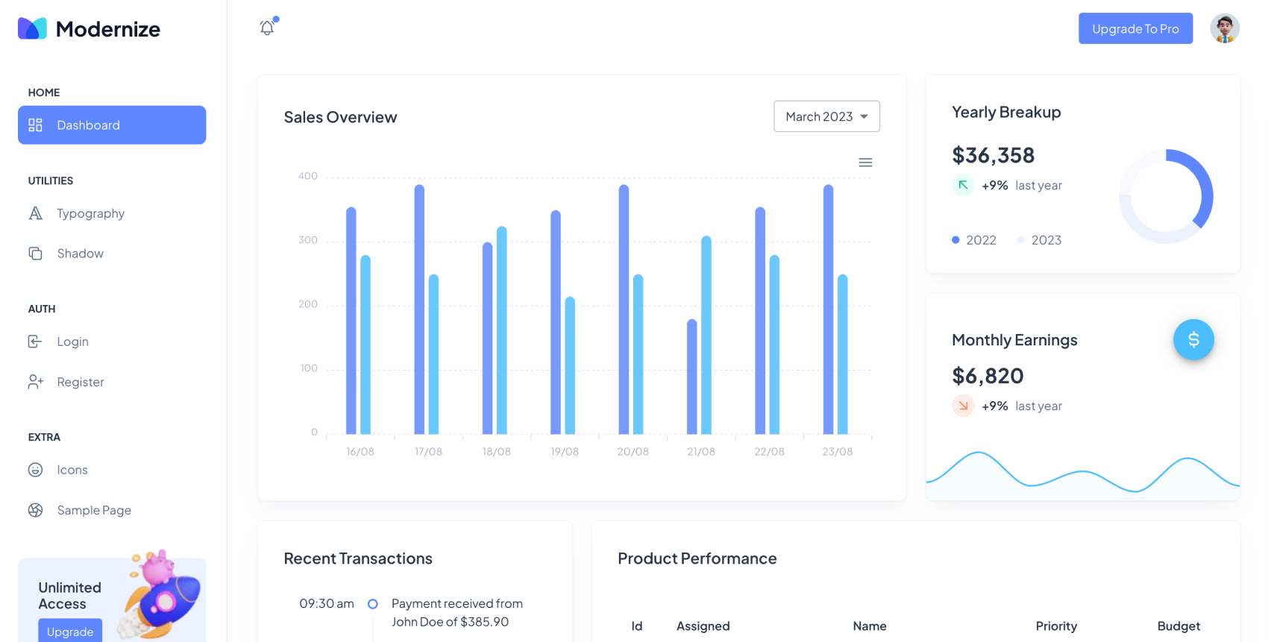Click the tallest 17/08 sales bar

tap(419, 309)
